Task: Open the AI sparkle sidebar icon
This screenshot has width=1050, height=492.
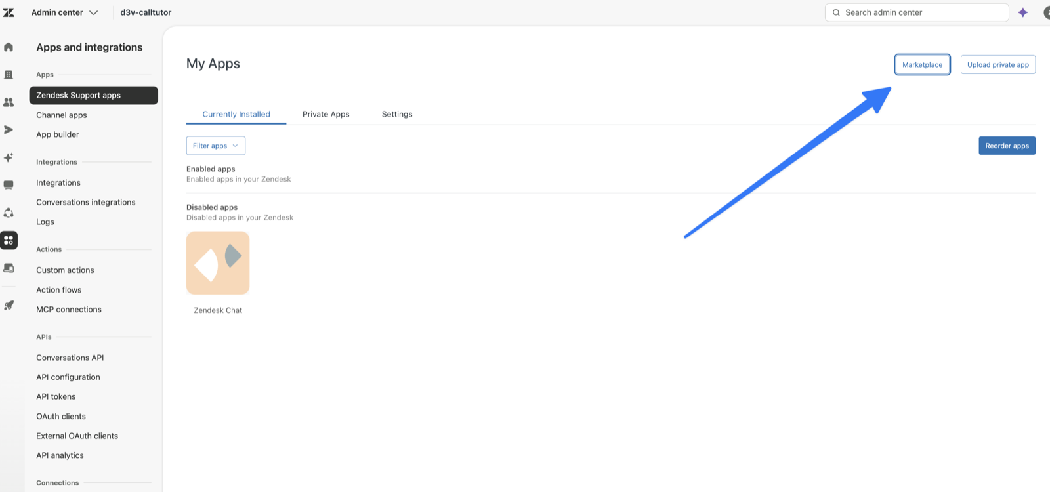Action: pos(9,157)
